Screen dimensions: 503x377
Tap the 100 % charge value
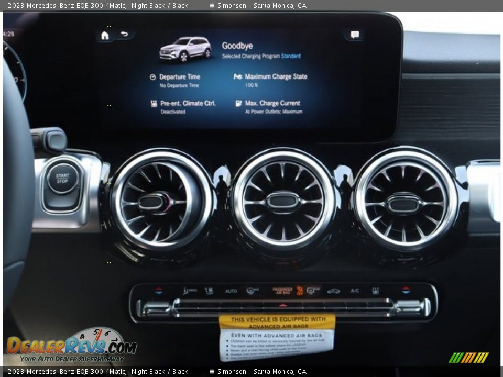(x=251, y=85)
